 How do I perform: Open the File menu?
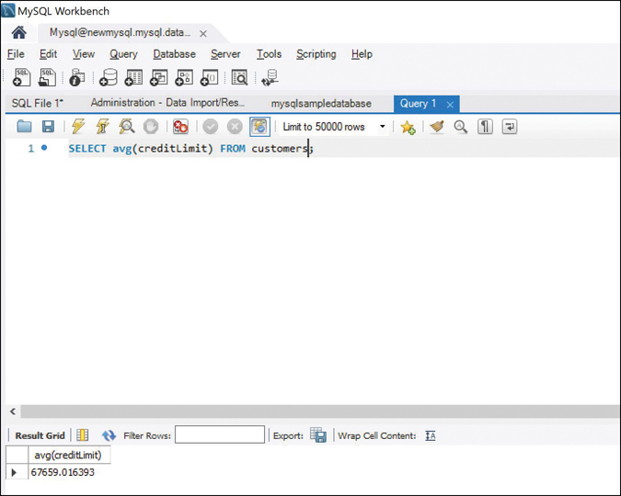coord(16,54)
